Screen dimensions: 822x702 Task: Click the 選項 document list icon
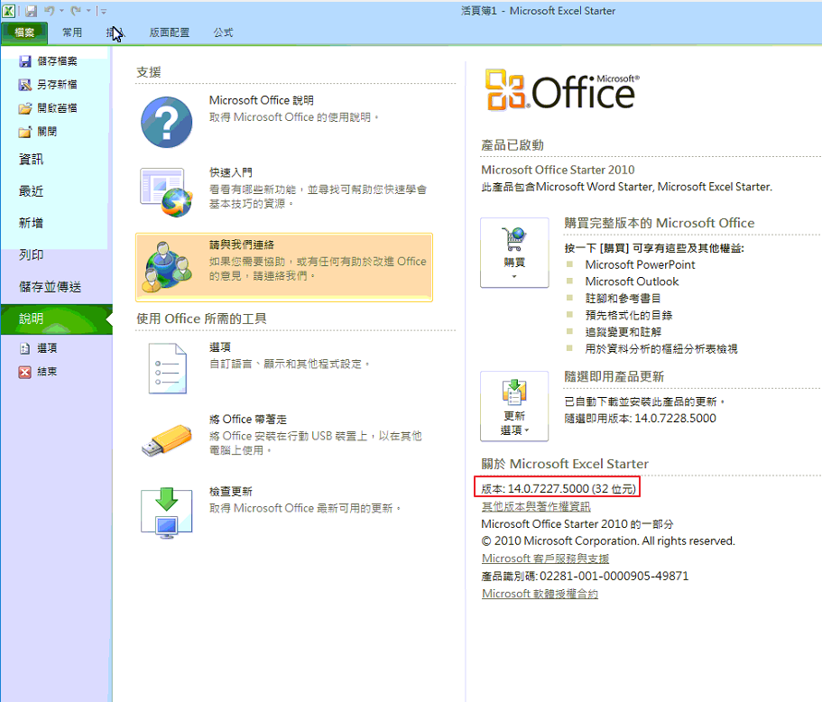(167, 368)
